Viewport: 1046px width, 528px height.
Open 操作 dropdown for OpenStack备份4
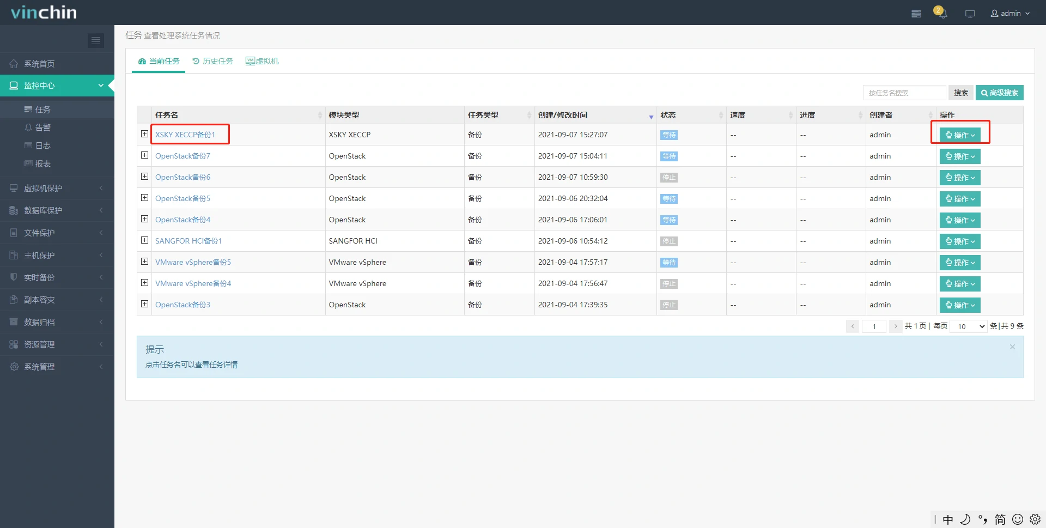(960, 220)
